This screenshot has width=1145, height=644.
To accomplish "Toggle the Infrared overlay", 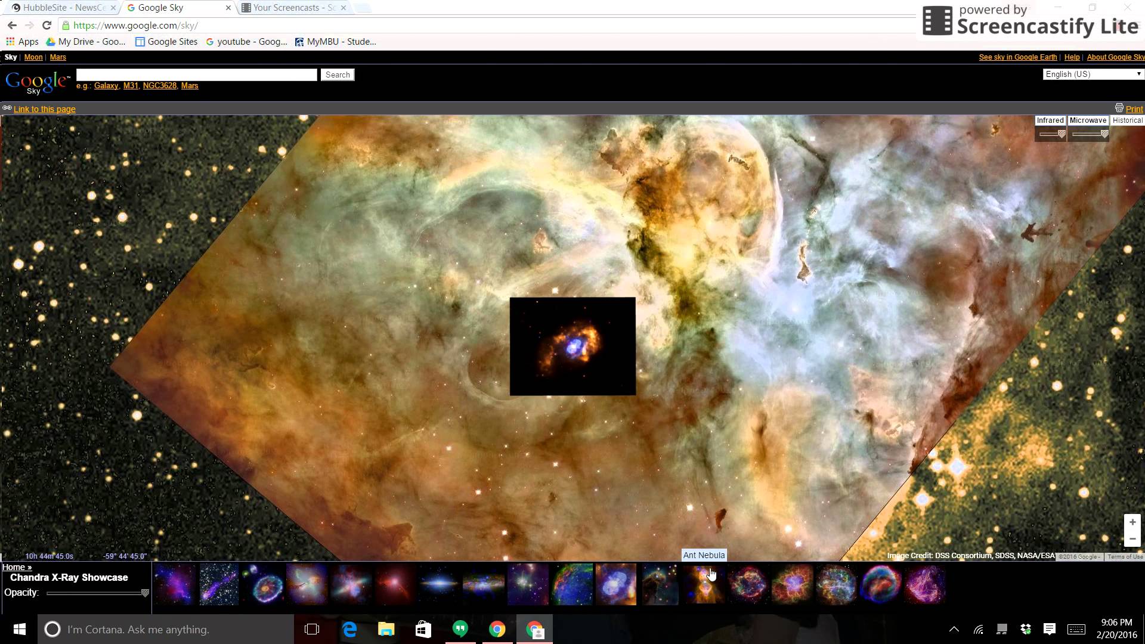I will (1050, 120).
